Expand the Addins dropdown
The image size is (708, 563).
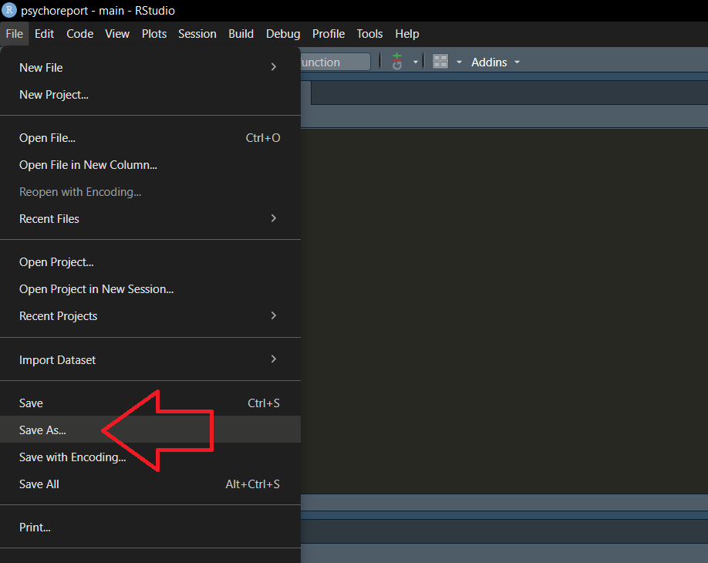coord(495,62)
